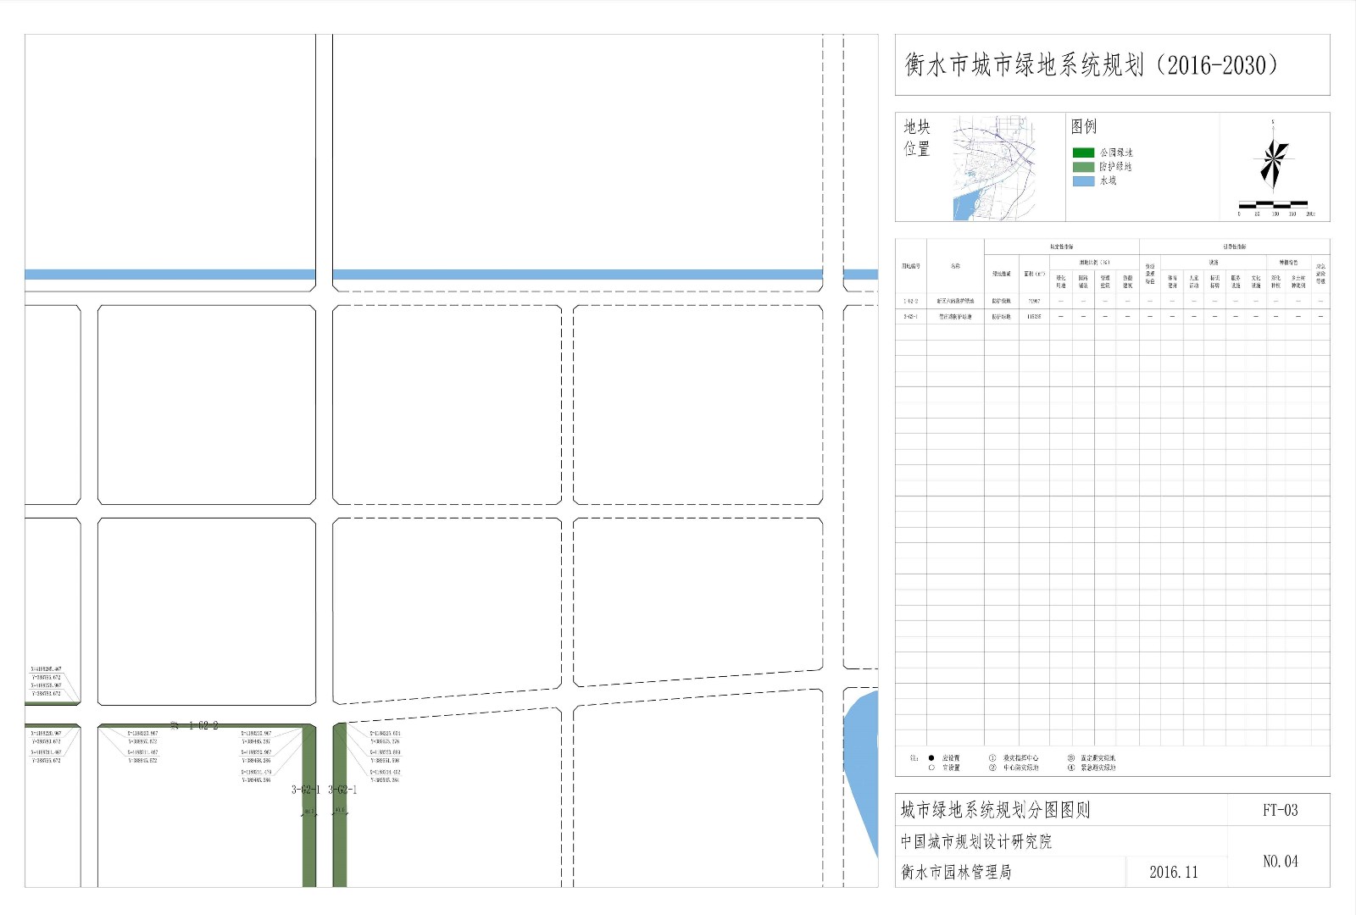Click the black-and-white scale bar
This screenshot has height=915, width=1356.
pyautogui.click(x=1273, y=204)
